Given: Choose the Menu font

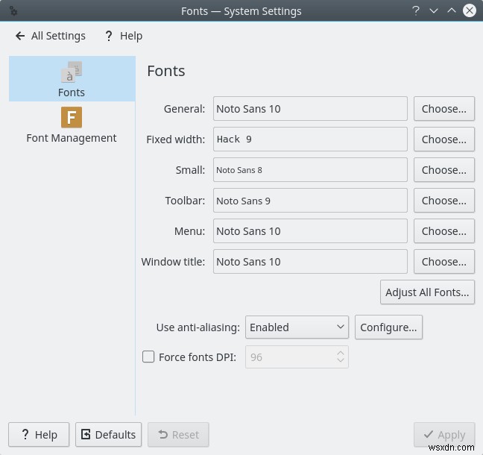Looking at the screenshot, I should pos(443,231).
